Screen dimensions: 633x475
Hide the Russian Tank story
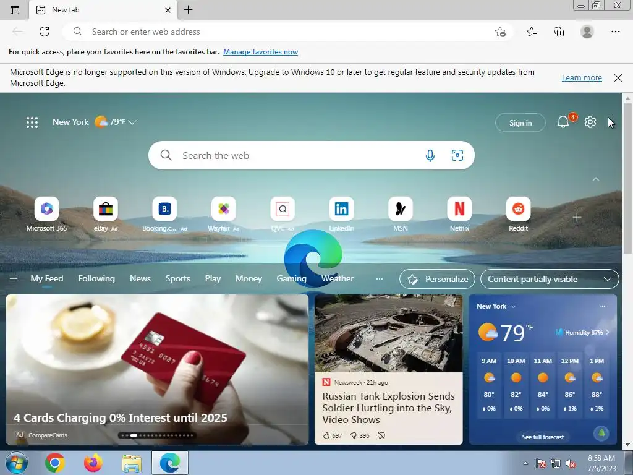point(381,435)
